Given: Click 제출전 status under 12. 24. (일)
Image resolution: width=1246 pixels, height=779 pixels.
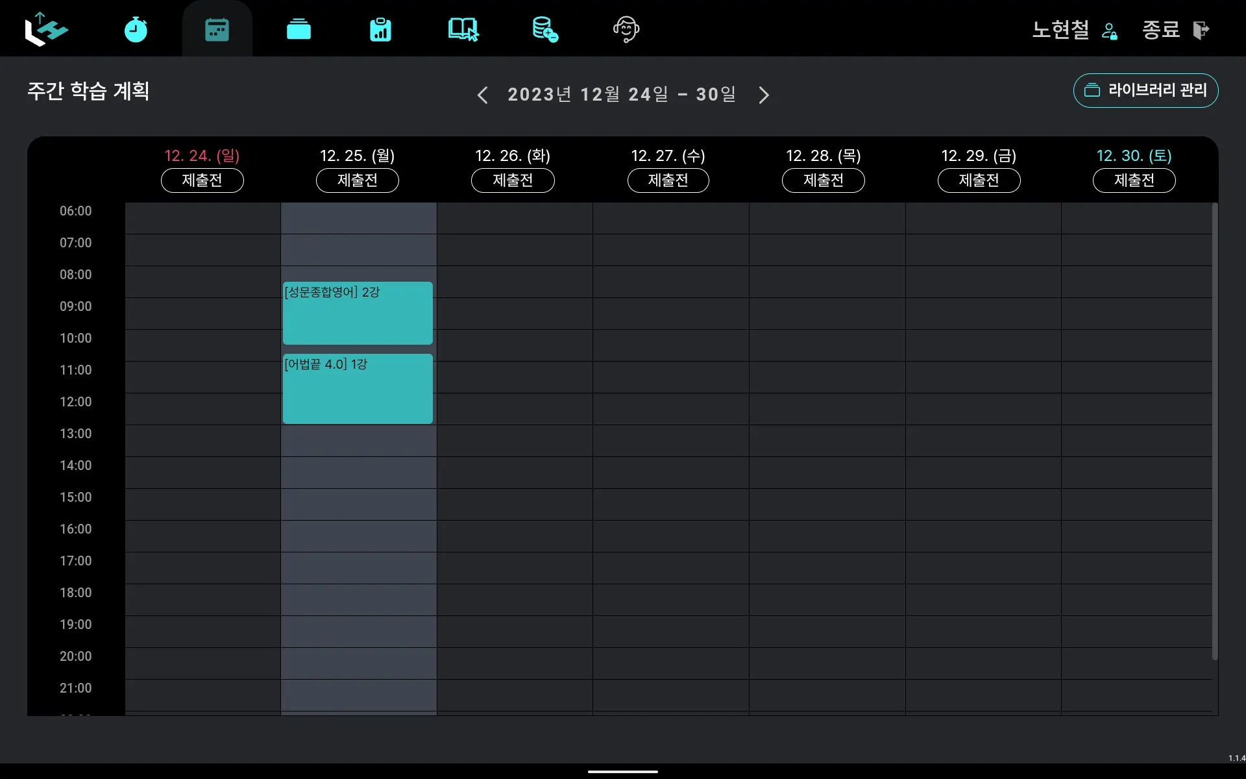Looking at the screenshot, I should (202, 180).
